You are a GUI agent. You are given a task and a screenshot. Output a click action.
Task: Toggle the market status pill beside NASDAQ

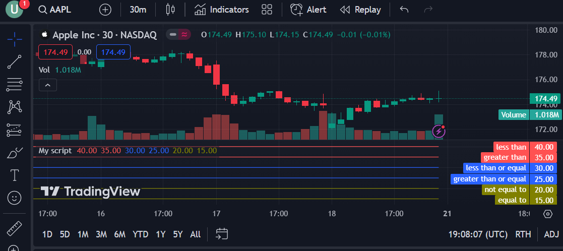point(178,35)
